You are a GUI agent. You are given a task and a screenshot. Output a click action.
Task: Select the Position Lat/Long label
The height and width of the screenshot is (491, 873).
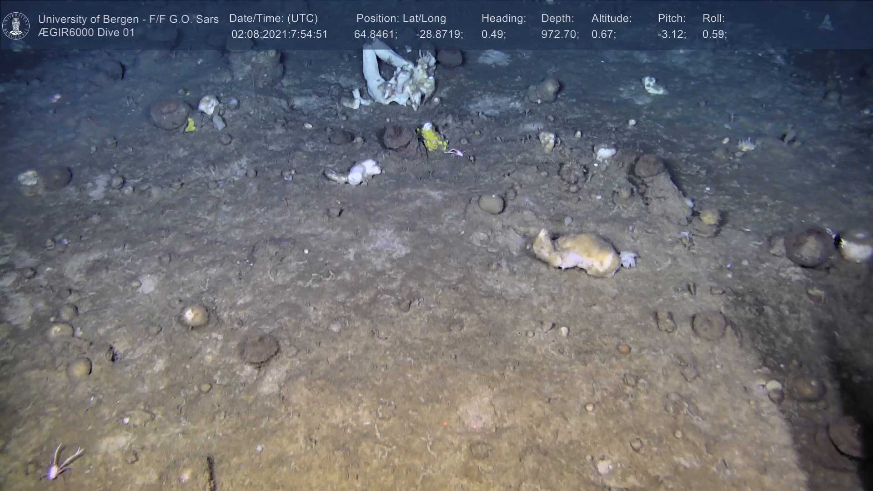401,19
